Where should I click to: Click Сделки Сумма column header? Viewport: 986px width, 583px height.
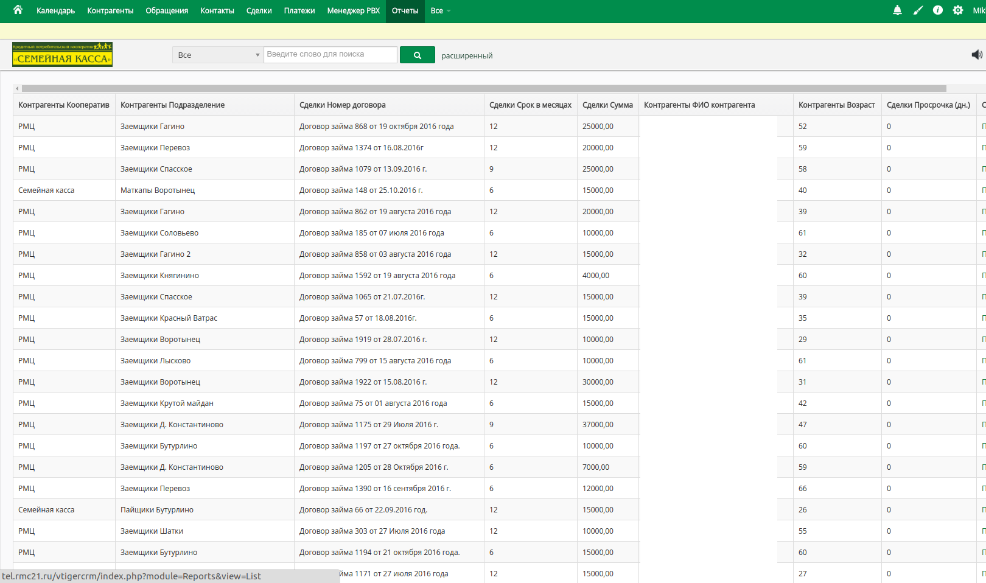(x=607, y=105)
